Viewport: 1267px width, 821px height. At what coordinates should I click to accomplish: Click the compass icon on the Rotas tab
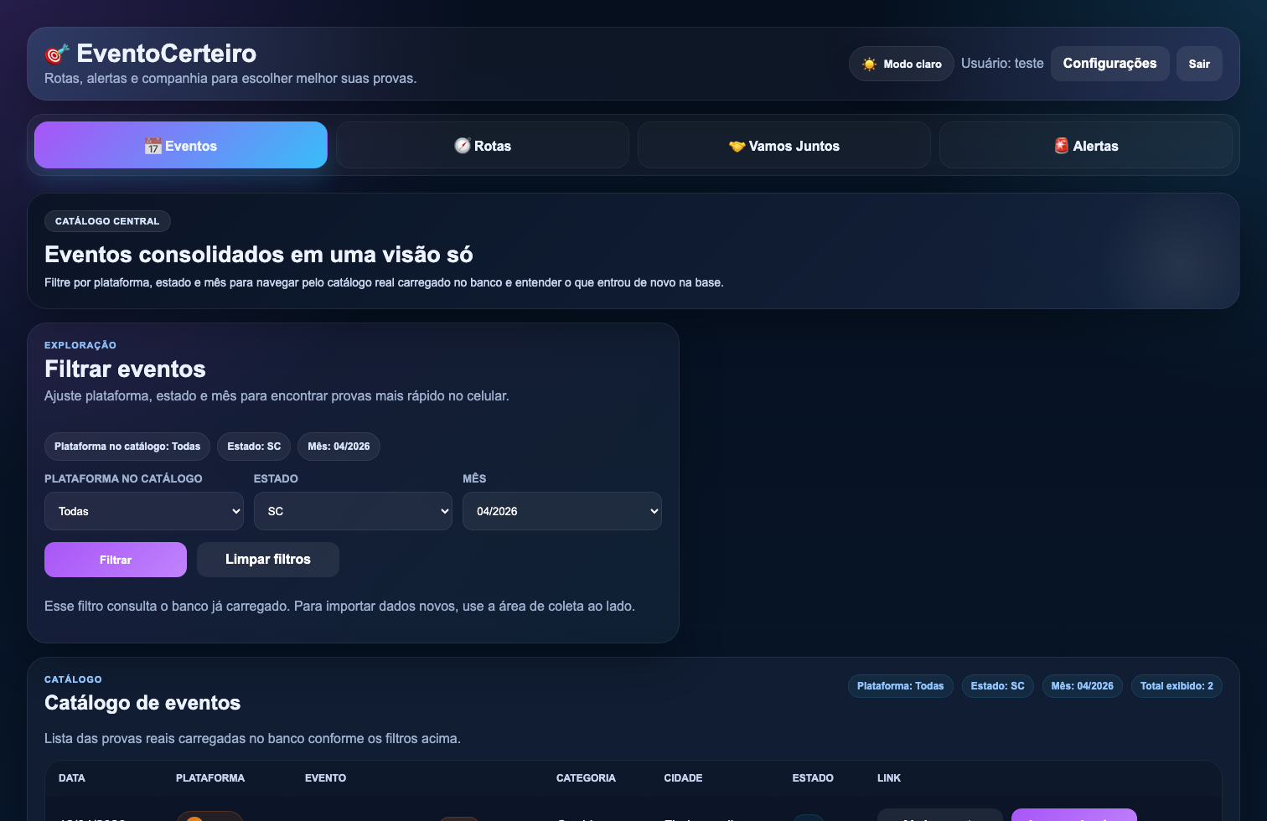coord(463,145)
